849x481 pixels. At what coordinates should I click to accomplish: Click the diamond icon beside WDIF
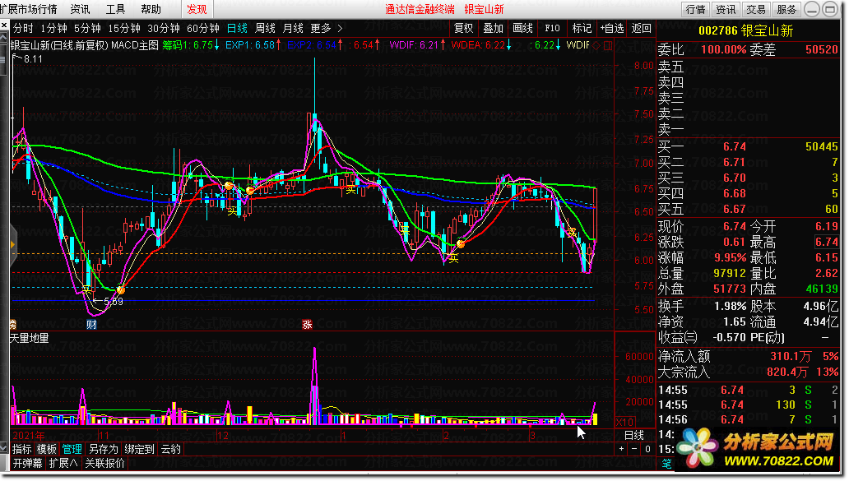pos(596,45)
